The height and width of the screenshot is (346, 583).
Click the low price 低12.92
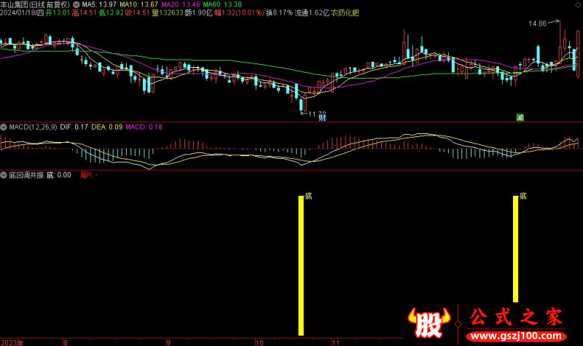pos(111,13)
